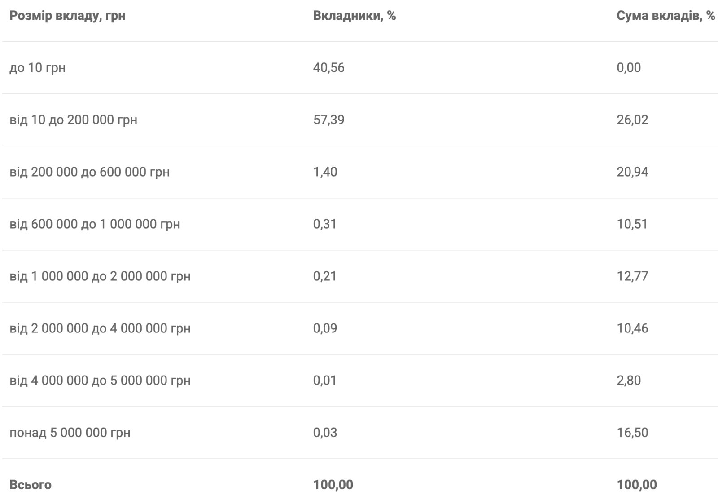This screenshot has height=496, width=718.
Task: Select 'від 2 000 000 до 4 000 000 грн' label
Action: (x=100, y=328)
